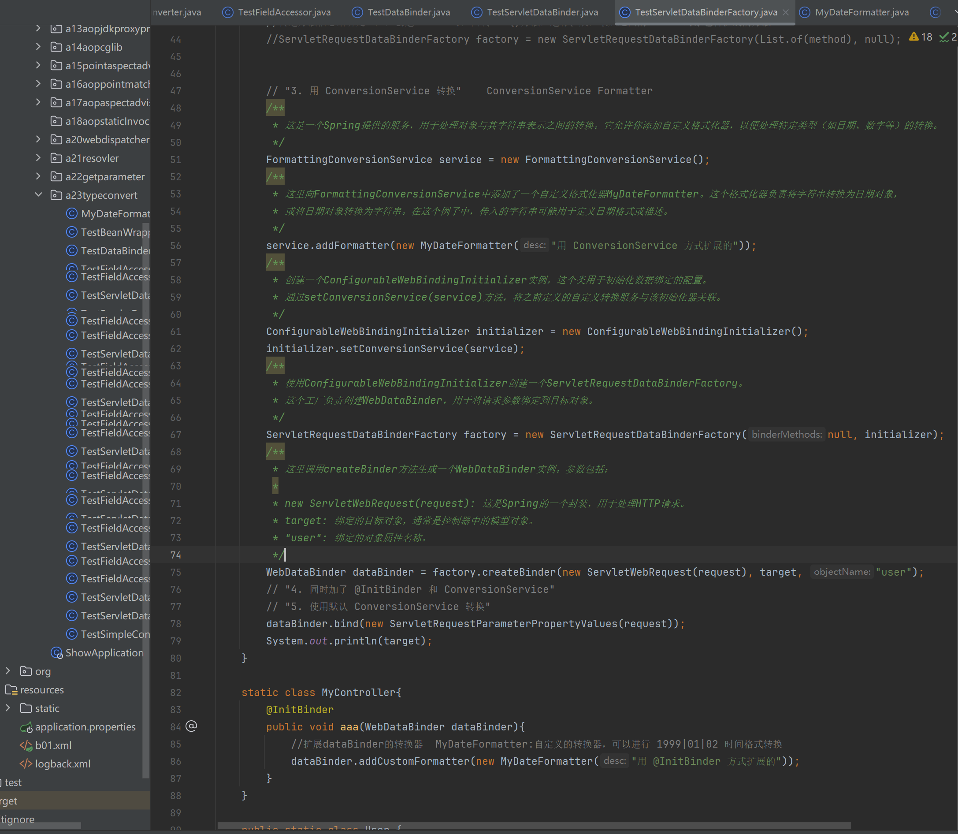Click setConversionService on line 62
This screenshot has width=958, height=834.
tap(401, 349)
